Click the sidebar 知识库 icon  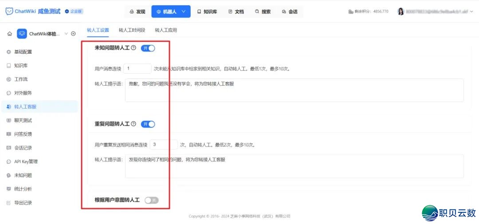tap(9, 66)
